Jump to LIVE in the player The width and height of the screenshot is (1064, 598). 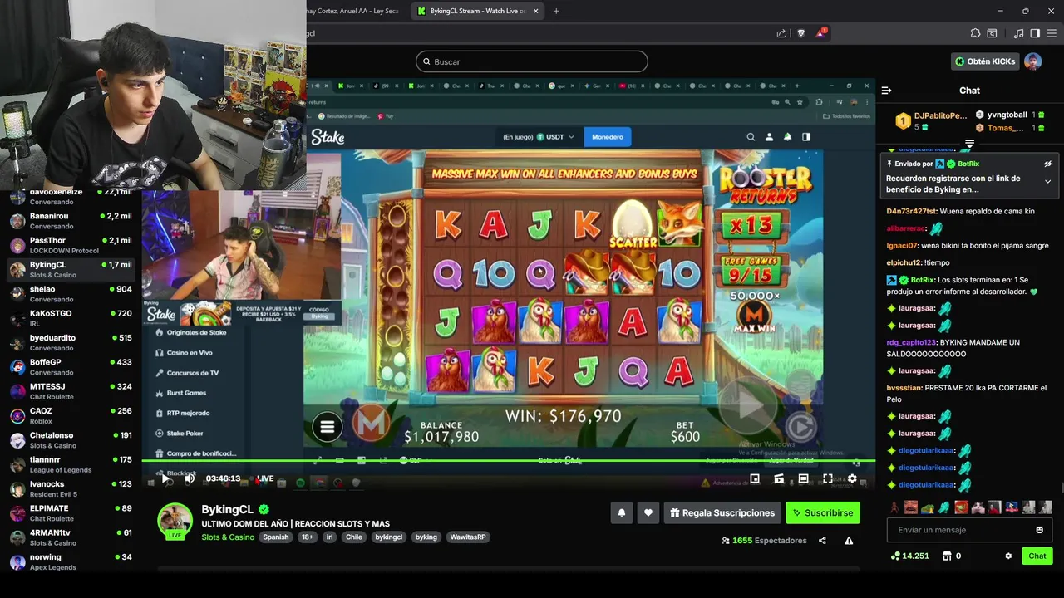(265, 478)
